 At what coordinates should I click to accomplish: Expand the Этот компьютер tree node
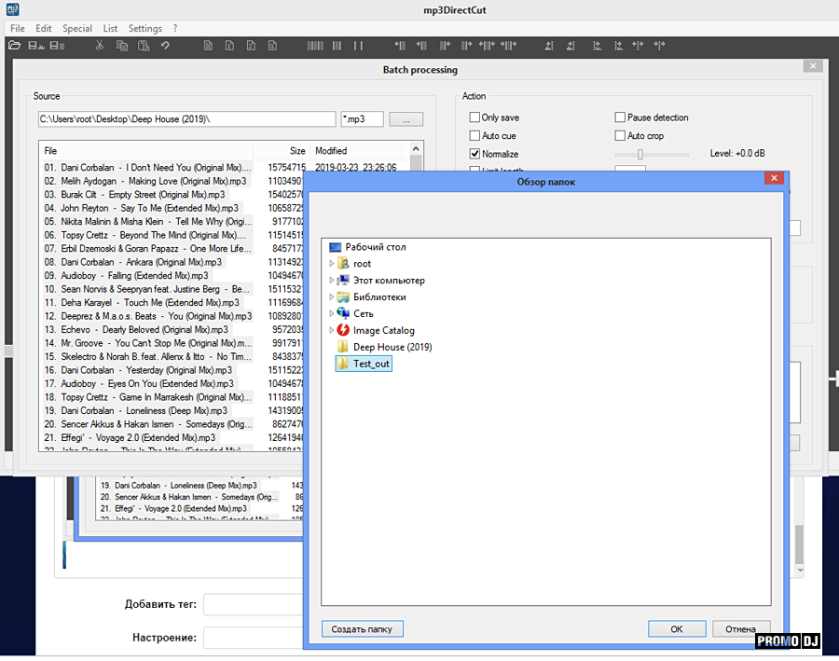[331, 281]
